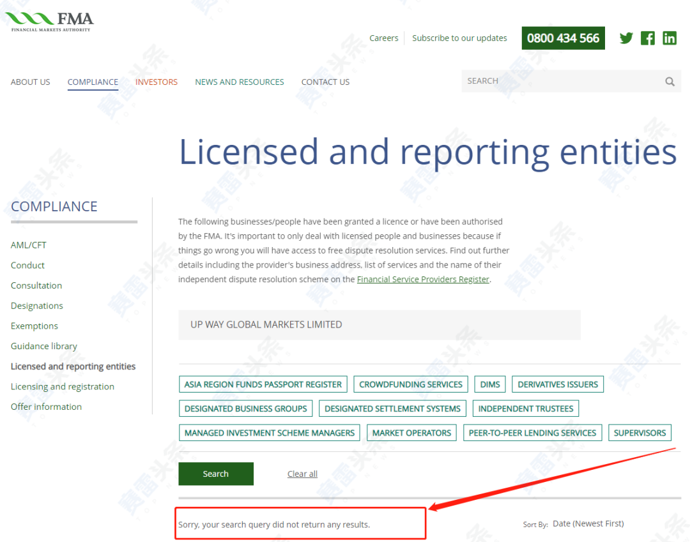
Task: Open the FMA LinkedIn page icon
Action: [x=670, y=38]
